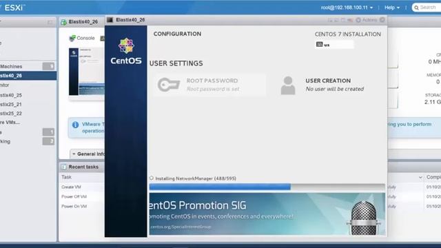441x248 pixels.
Task: Click the Search field in ESXi header
Action: click(427, 8)
